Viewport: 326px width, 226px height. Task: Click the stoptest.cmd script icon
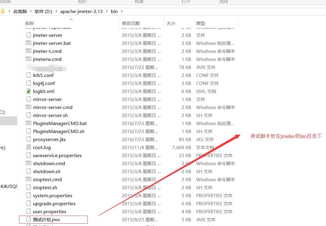28,179
